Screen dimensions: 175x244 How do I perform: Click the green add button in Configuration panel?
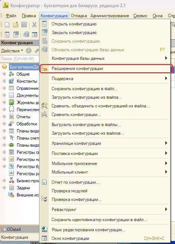point(29,51)
